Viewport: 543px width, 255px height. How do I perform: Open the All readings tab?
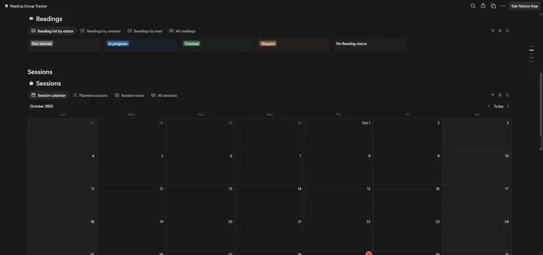pyautogui.click(x=182, y=31)
